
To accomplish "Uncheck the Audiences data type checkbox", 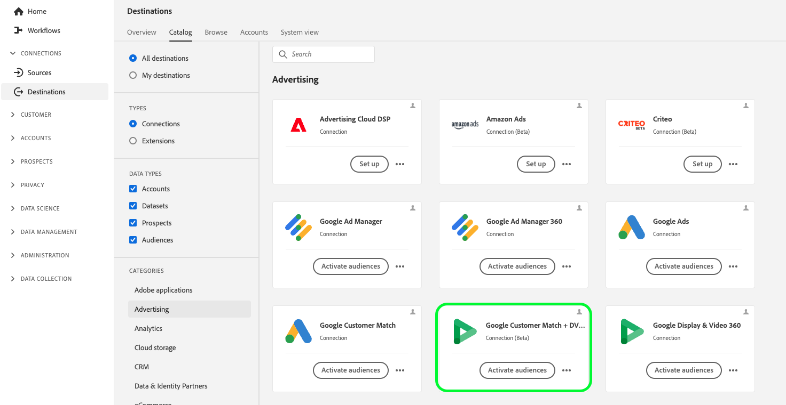I will pos(133,240).
